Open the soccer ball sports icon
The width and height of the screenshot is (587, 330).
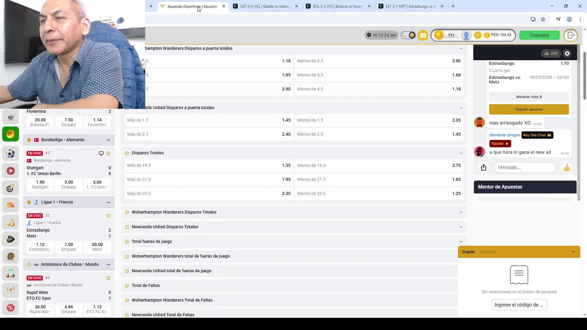pyautogui.click(x=11, y=154)
